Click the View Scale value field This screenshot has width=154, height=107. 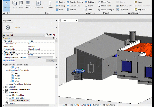pyautogui.click(x=40, y=41)
